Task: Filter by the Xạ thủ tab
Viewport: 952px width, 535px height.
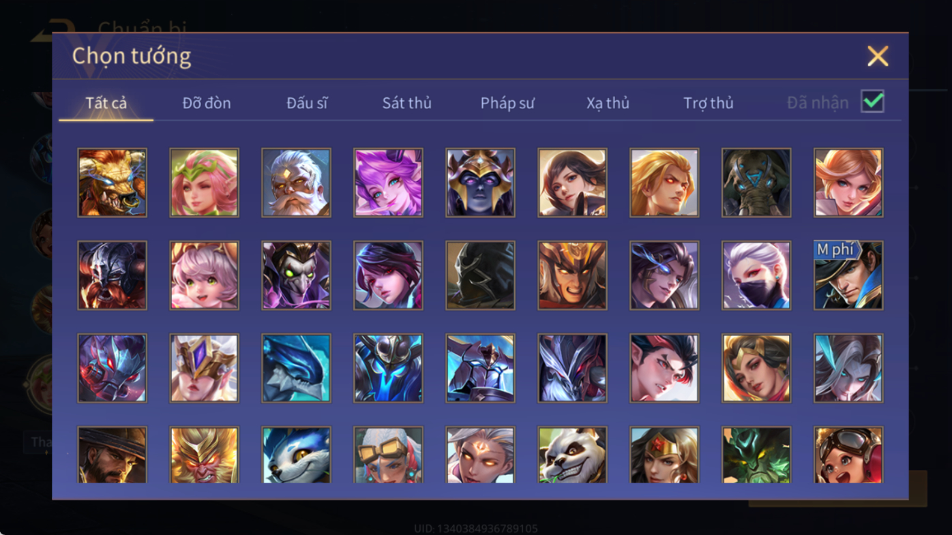Action: pyautogui.click(x=608, y=103)
